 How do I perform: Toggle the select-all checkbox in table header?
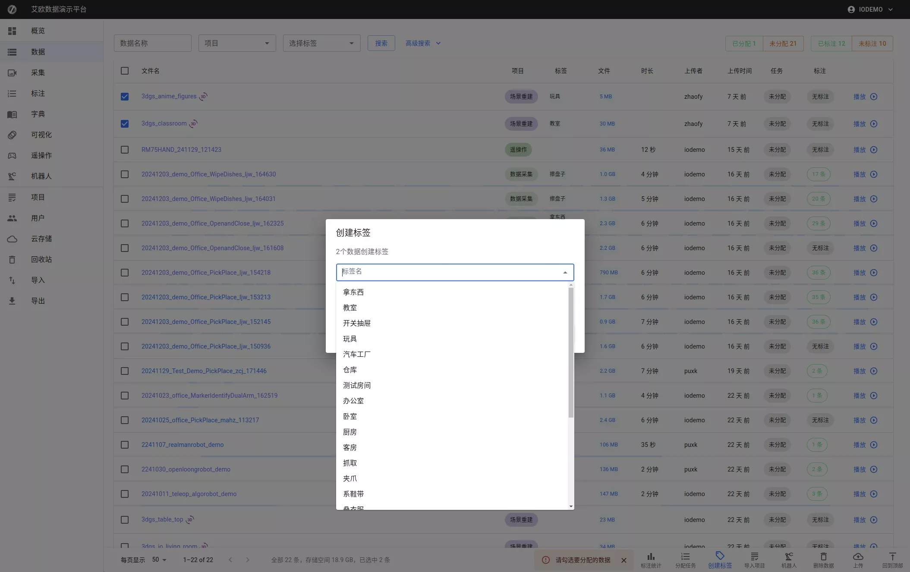(125, 71)
